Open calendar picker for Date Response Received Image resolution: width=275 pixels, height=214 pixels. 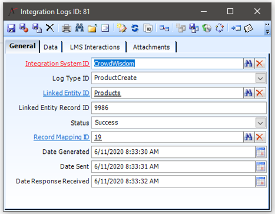[261, 181]
